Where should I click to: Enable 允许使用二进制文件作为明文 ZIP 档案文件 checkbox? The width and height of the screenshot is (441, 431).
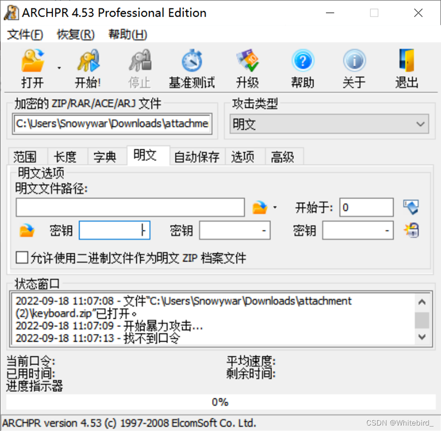22,257
